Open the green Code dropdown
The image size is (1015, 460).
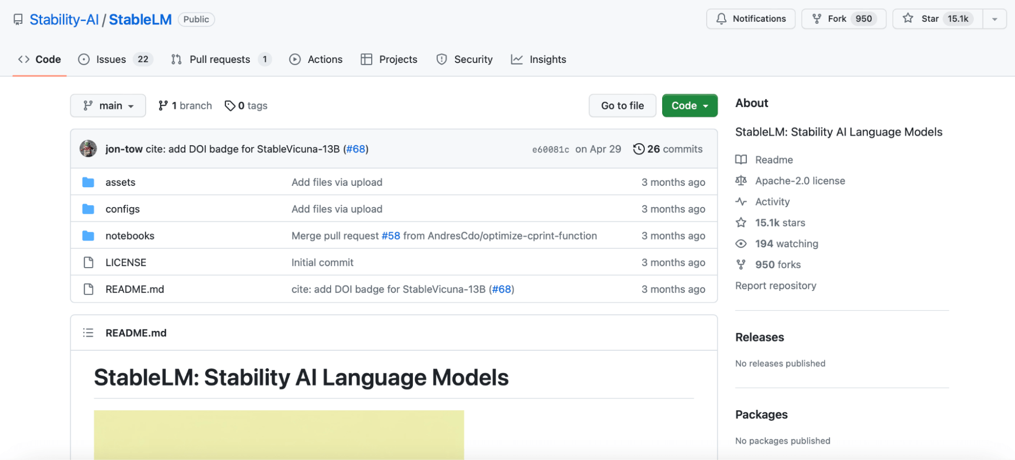pyautogui.click(x=689, y=106)
